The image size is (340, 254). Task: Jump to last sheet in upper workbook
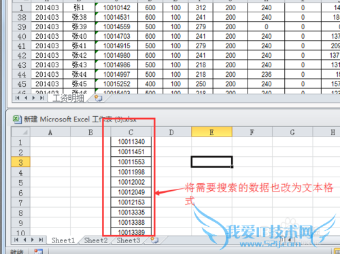point(42,98)
